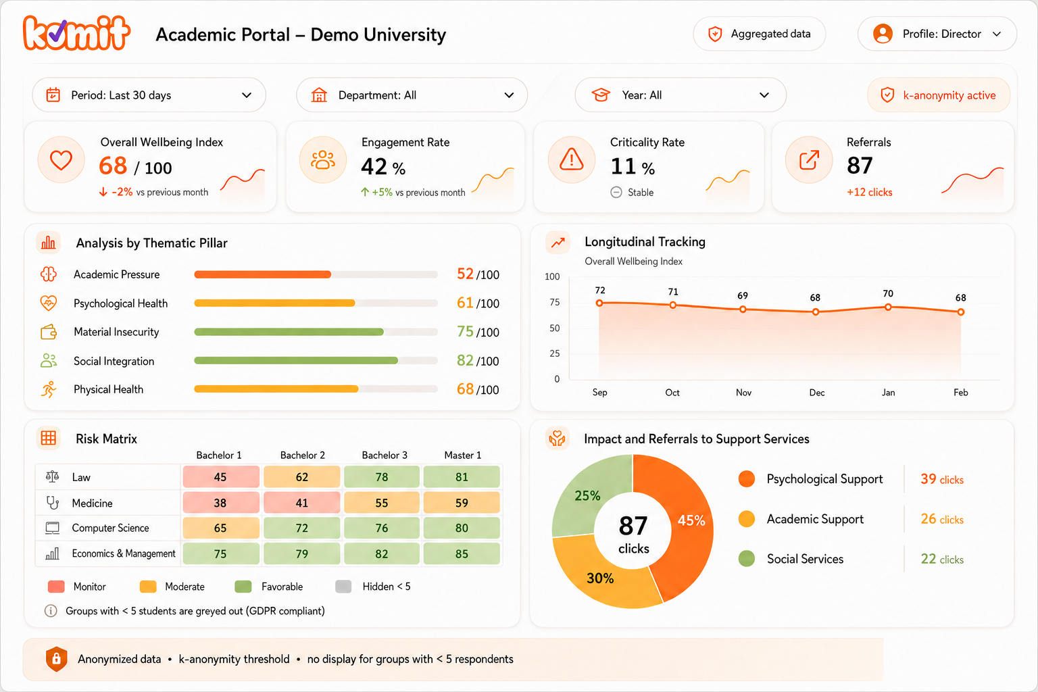Screen dimensions: 1038x692
Task: Click the Computer Science Bachelor 3 cell 76
Action: point(382,528)
